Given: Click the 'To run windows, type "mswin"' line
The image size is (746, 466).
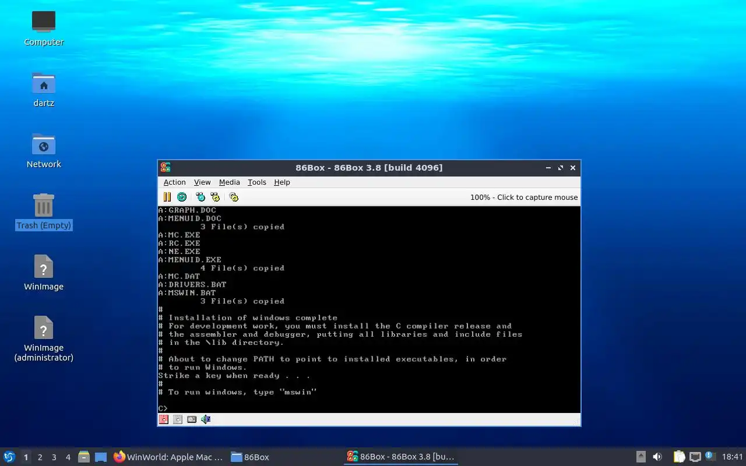Looking at the screenshot, I should [237, 392].
